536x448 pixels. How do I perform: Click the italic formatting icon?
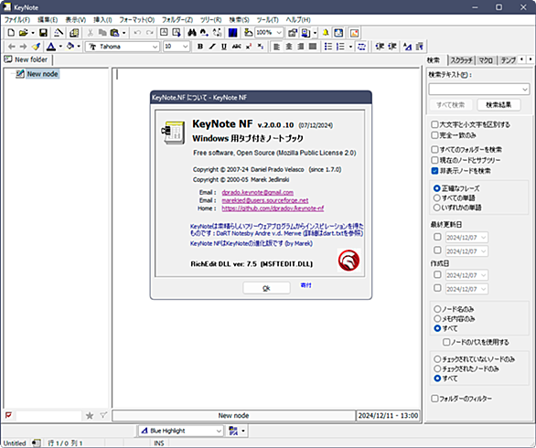tap(212, 47)
